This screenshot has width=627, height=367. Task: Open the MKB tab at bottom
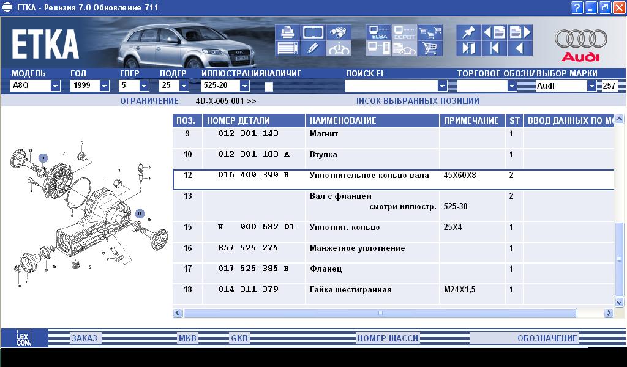tap(187, 338)
